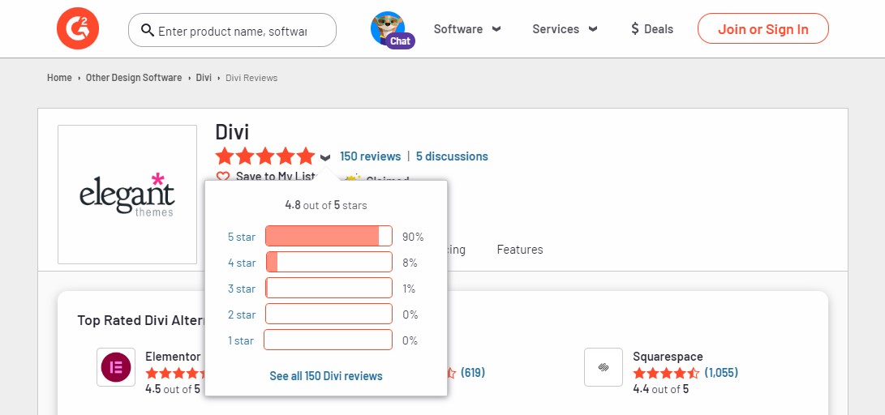Expand the Software menu

[x=466, y=29]
